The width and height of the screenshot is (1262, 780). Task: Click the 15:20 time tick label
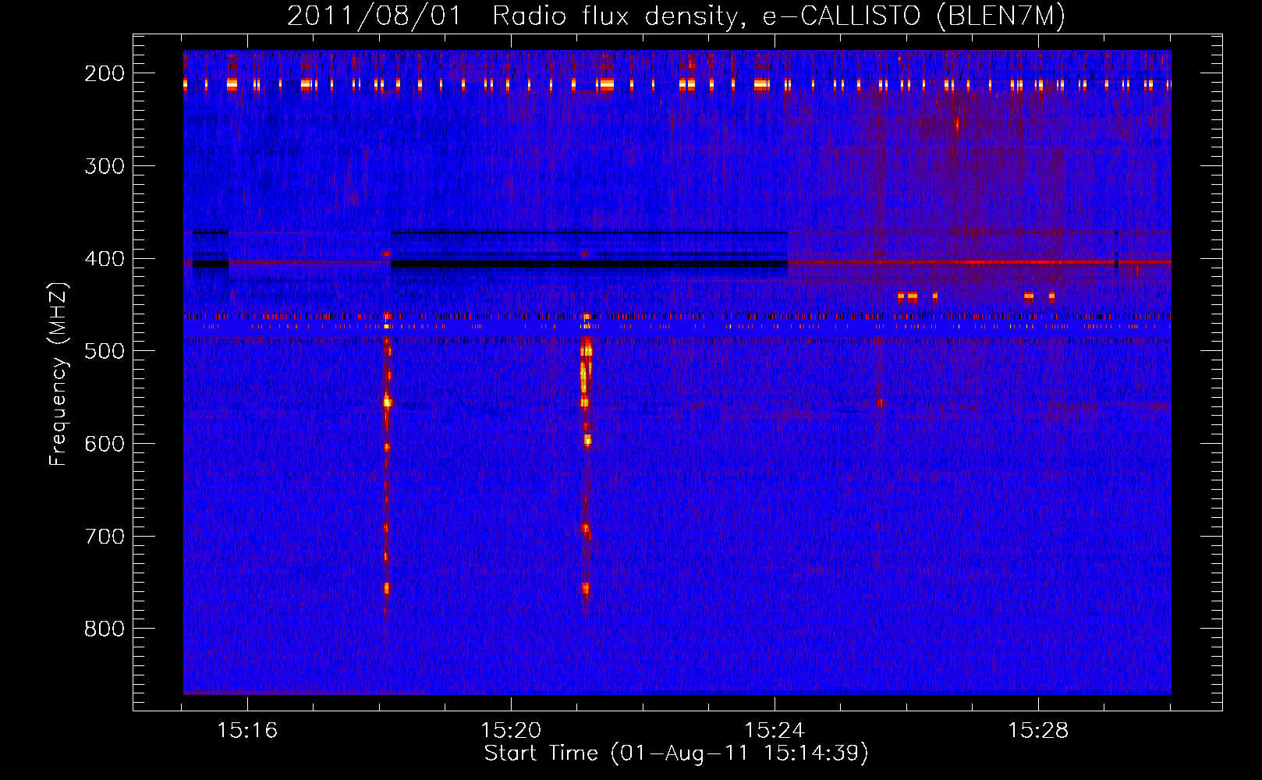(511, 730)
